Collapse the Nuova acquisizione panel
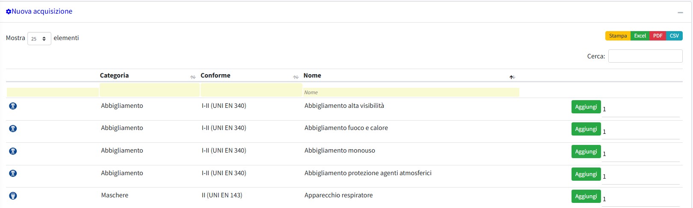 [x=680, y=12]
